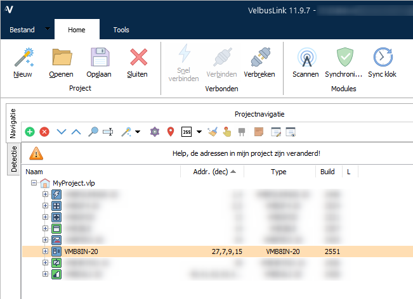Open the Bestand menu
The image size is (413, 299).
22,30
